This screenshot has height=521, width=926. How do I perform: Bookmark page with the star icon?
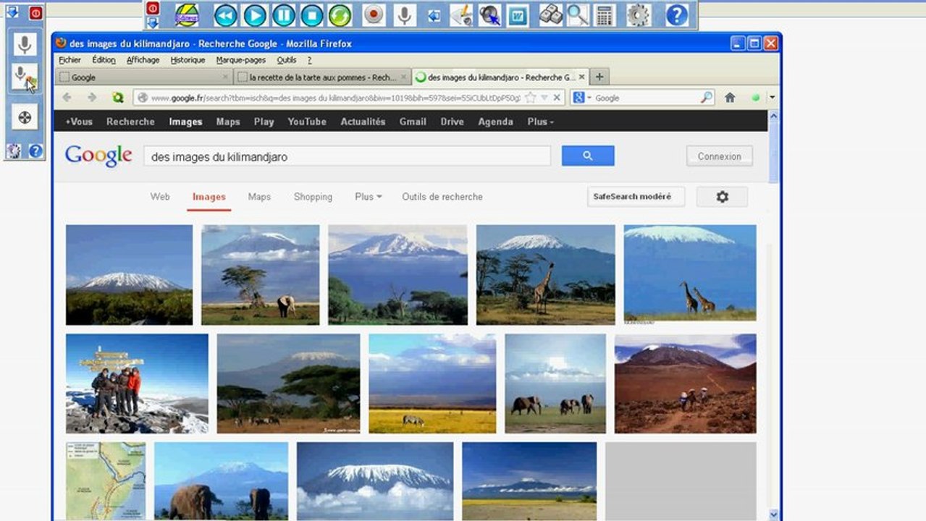pyautogui.click(x=531, y=98)
